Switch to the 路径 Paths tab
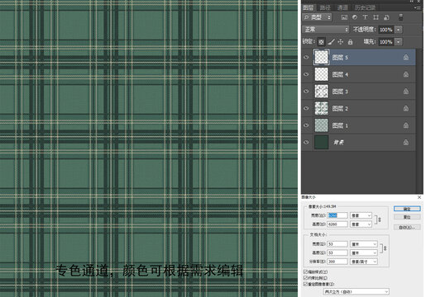 pos(325,7)
